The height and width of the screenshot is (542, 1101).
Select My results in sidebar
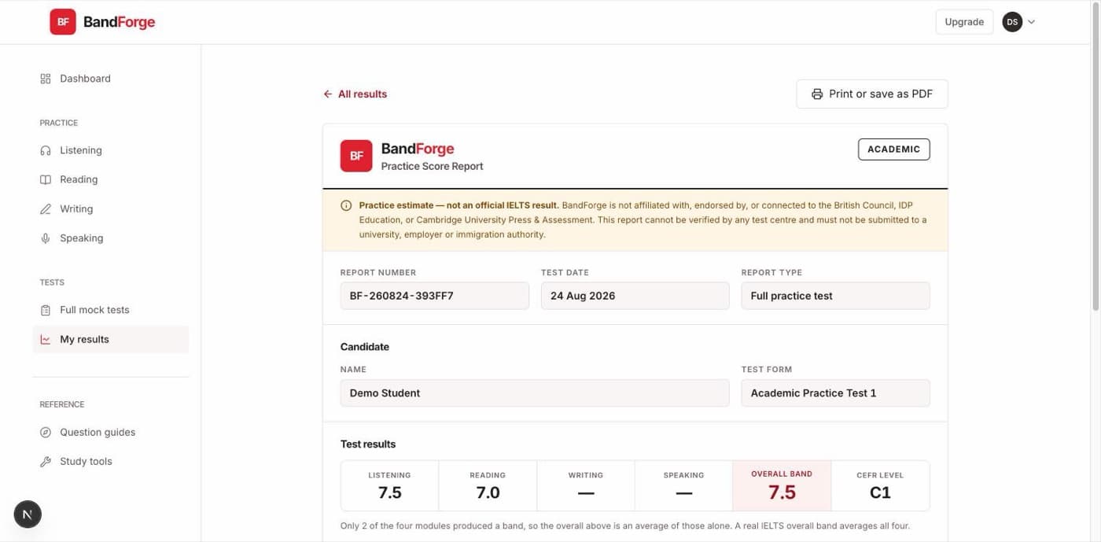[111, 340]
